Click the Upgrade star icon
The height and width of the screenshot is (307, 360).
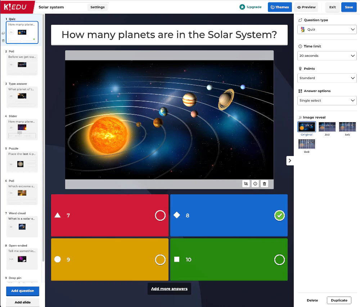point(242,7)
